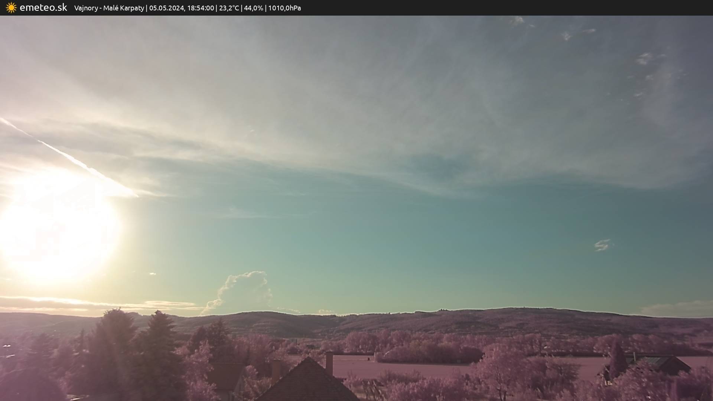Click the emeteo.sk sun logo icon
713x401 pixels.
pos(11,8)
